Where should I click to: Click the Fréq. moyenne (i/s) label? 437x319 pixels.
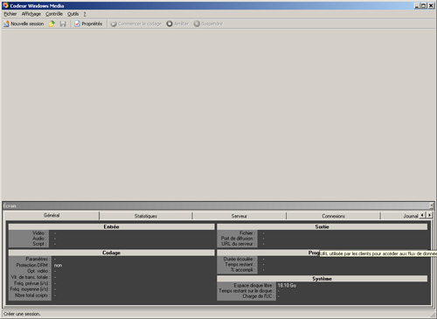[30, 289]
